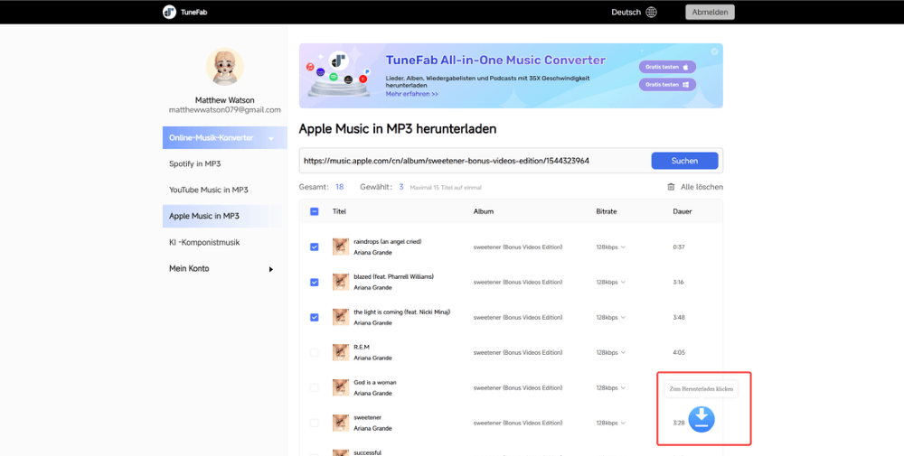Viewport: 904px width, 456px height.
Task: Click God is a woman title
Action: 375,382
